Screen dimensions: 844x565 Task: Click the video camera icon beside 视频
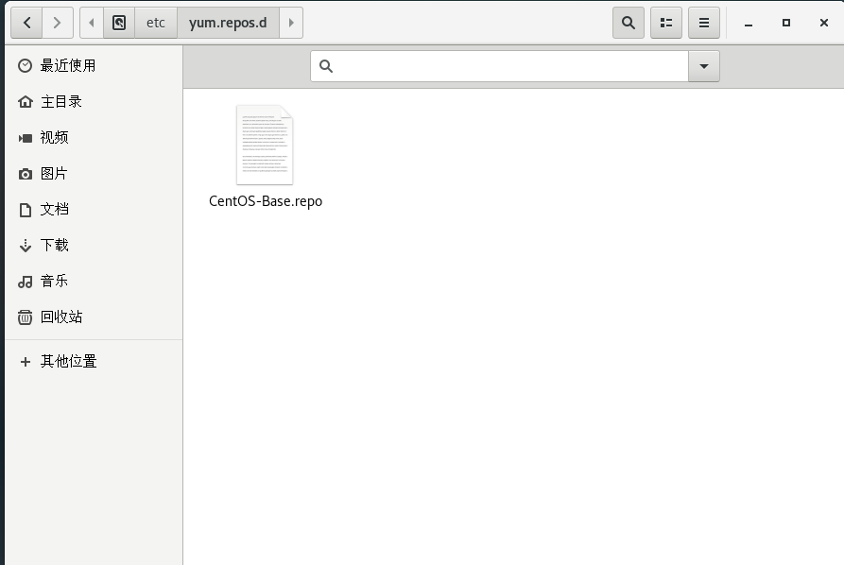pyautogui.click(x=25, y=138)
